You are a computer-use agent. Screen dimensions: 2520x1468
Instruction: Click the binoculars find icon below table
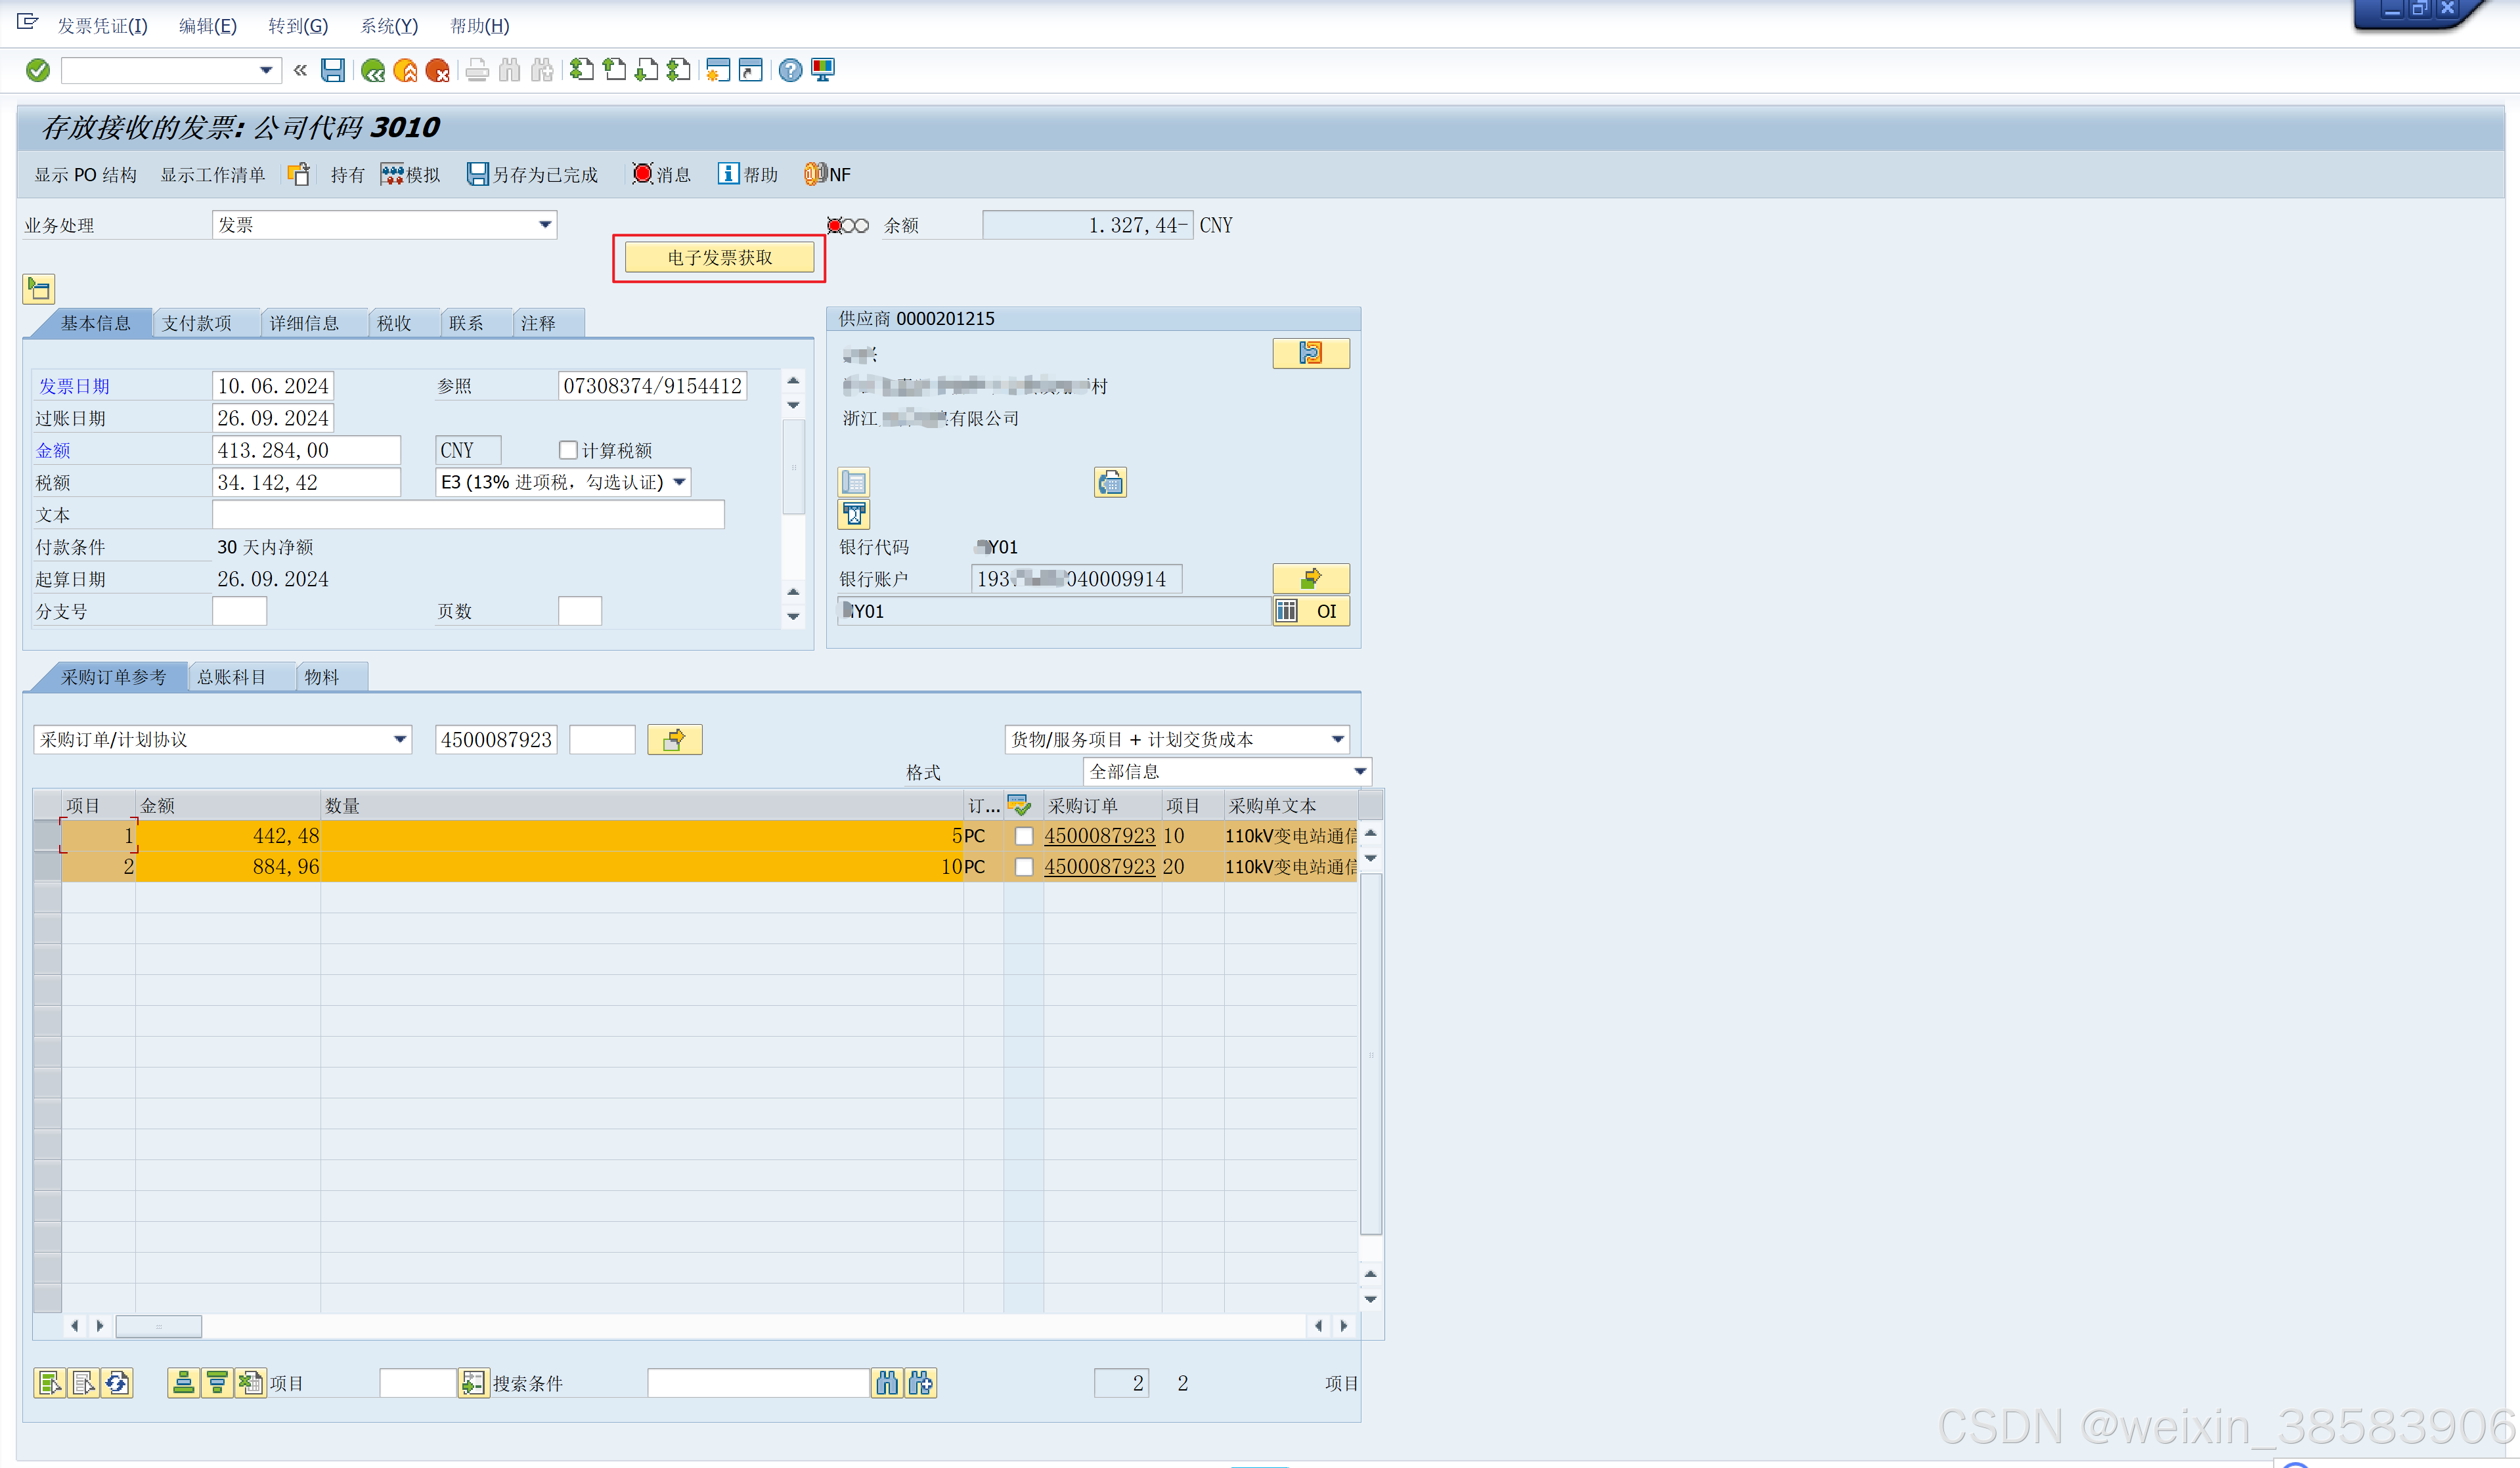887,1383
